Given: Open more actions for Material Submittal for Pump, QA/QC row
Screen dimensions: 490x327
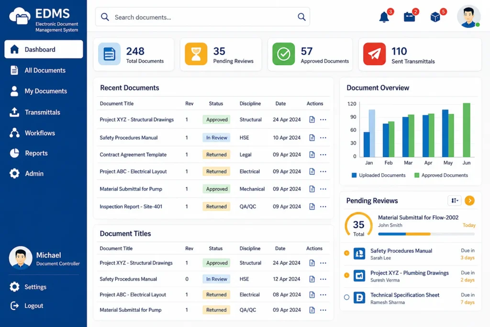Looking at the screenshot, I should pos(323,310).
